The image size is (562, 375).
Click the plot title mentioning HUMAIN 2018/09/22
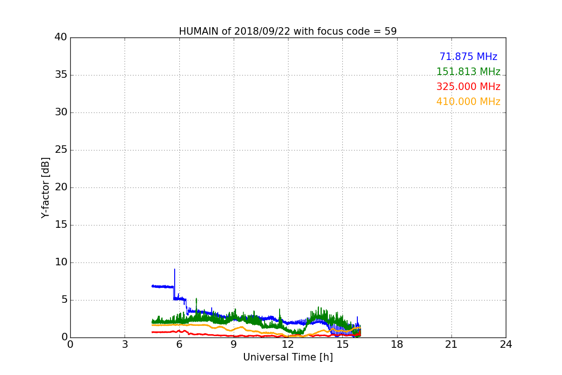pyautogui.click(x=288, y=31)
